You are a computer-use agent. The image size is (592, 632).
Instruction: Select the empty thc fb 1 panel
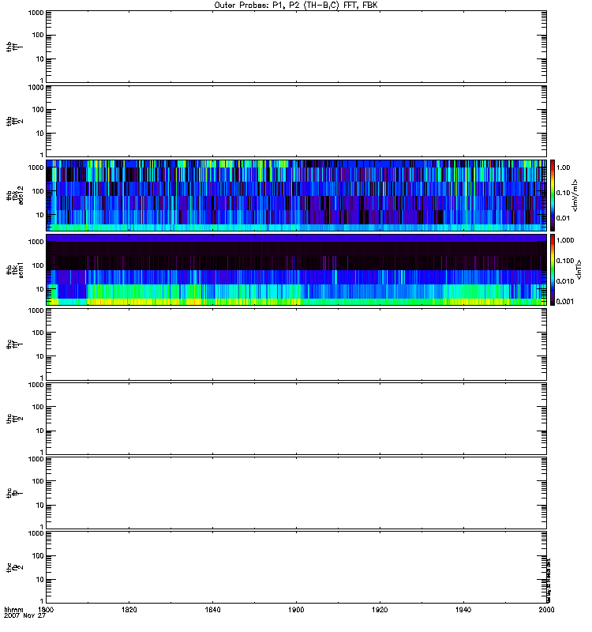click(x=296, y=492)
